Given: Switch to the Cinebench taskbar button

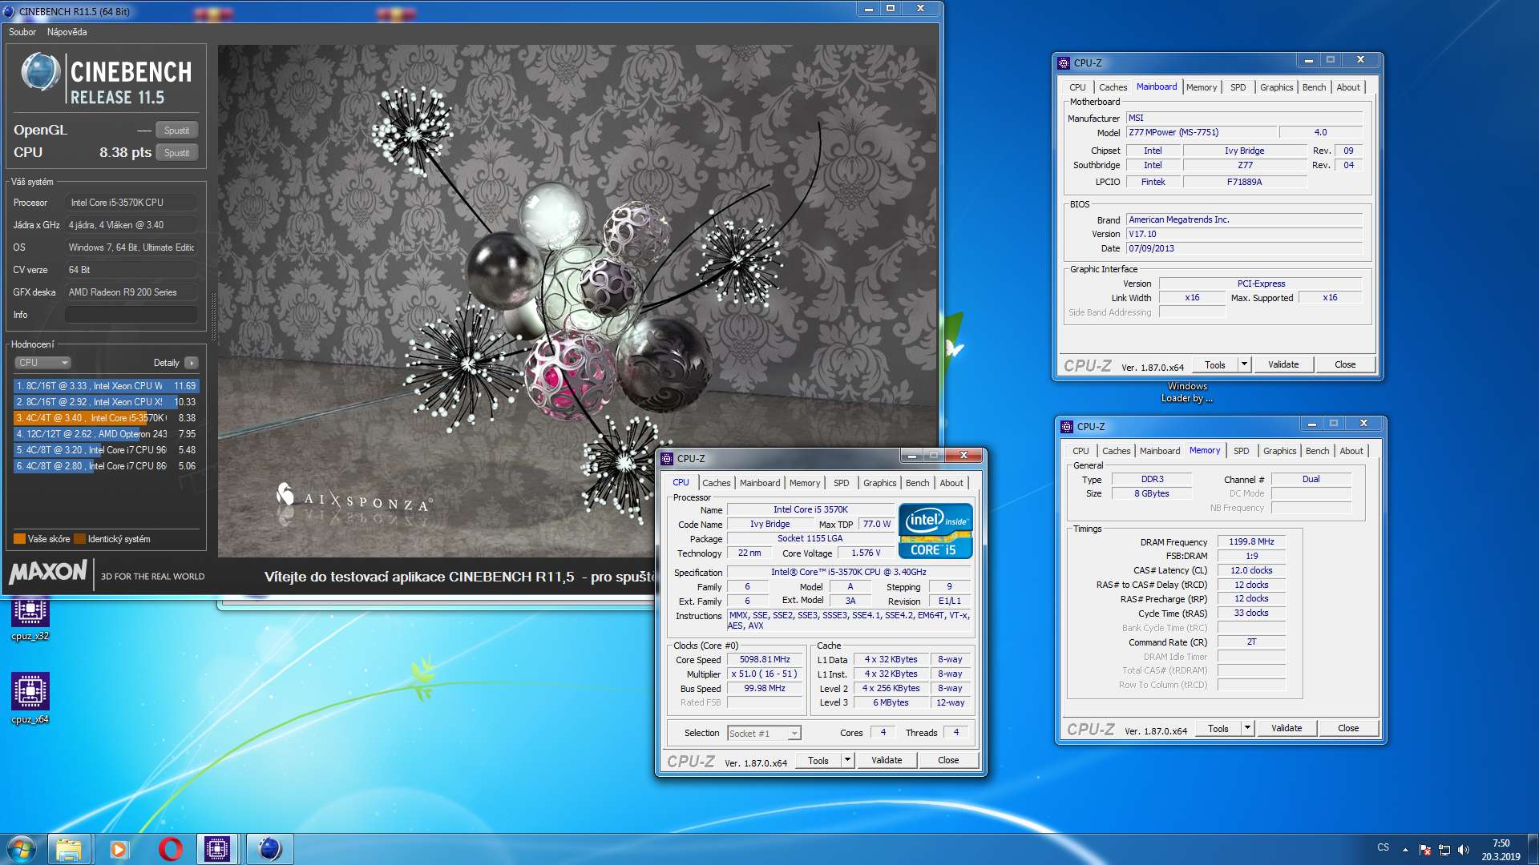Looking at the screenshot, I should (269, 849).
